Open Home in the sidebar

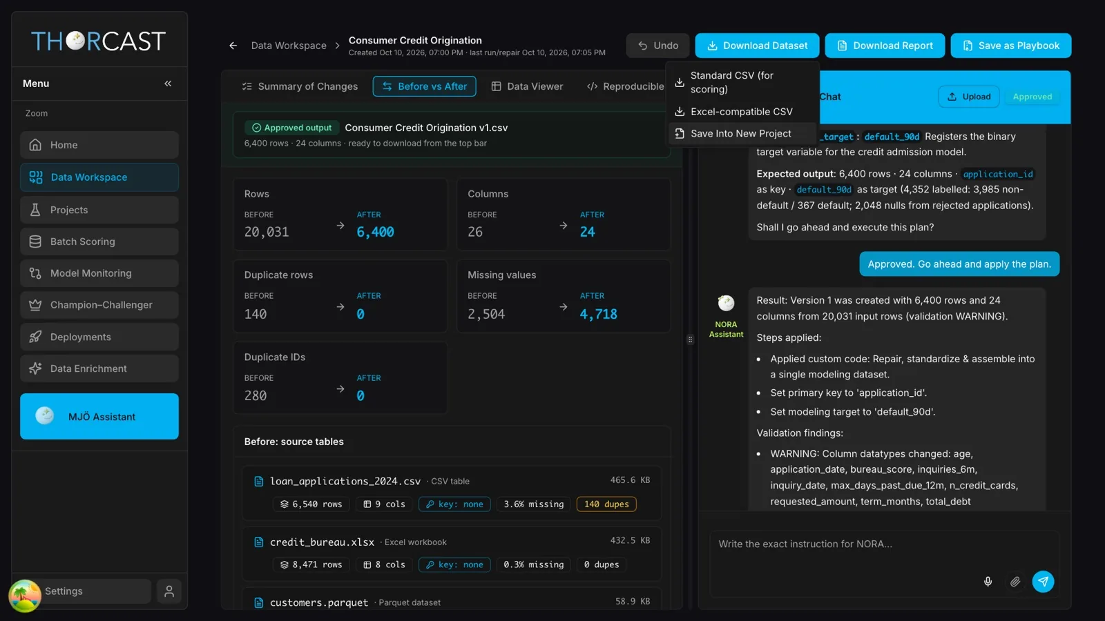click(99, 145)
